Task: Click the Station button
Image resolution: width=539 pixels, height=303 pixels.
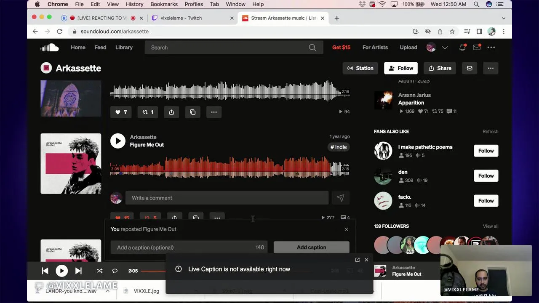Action: 360,68
